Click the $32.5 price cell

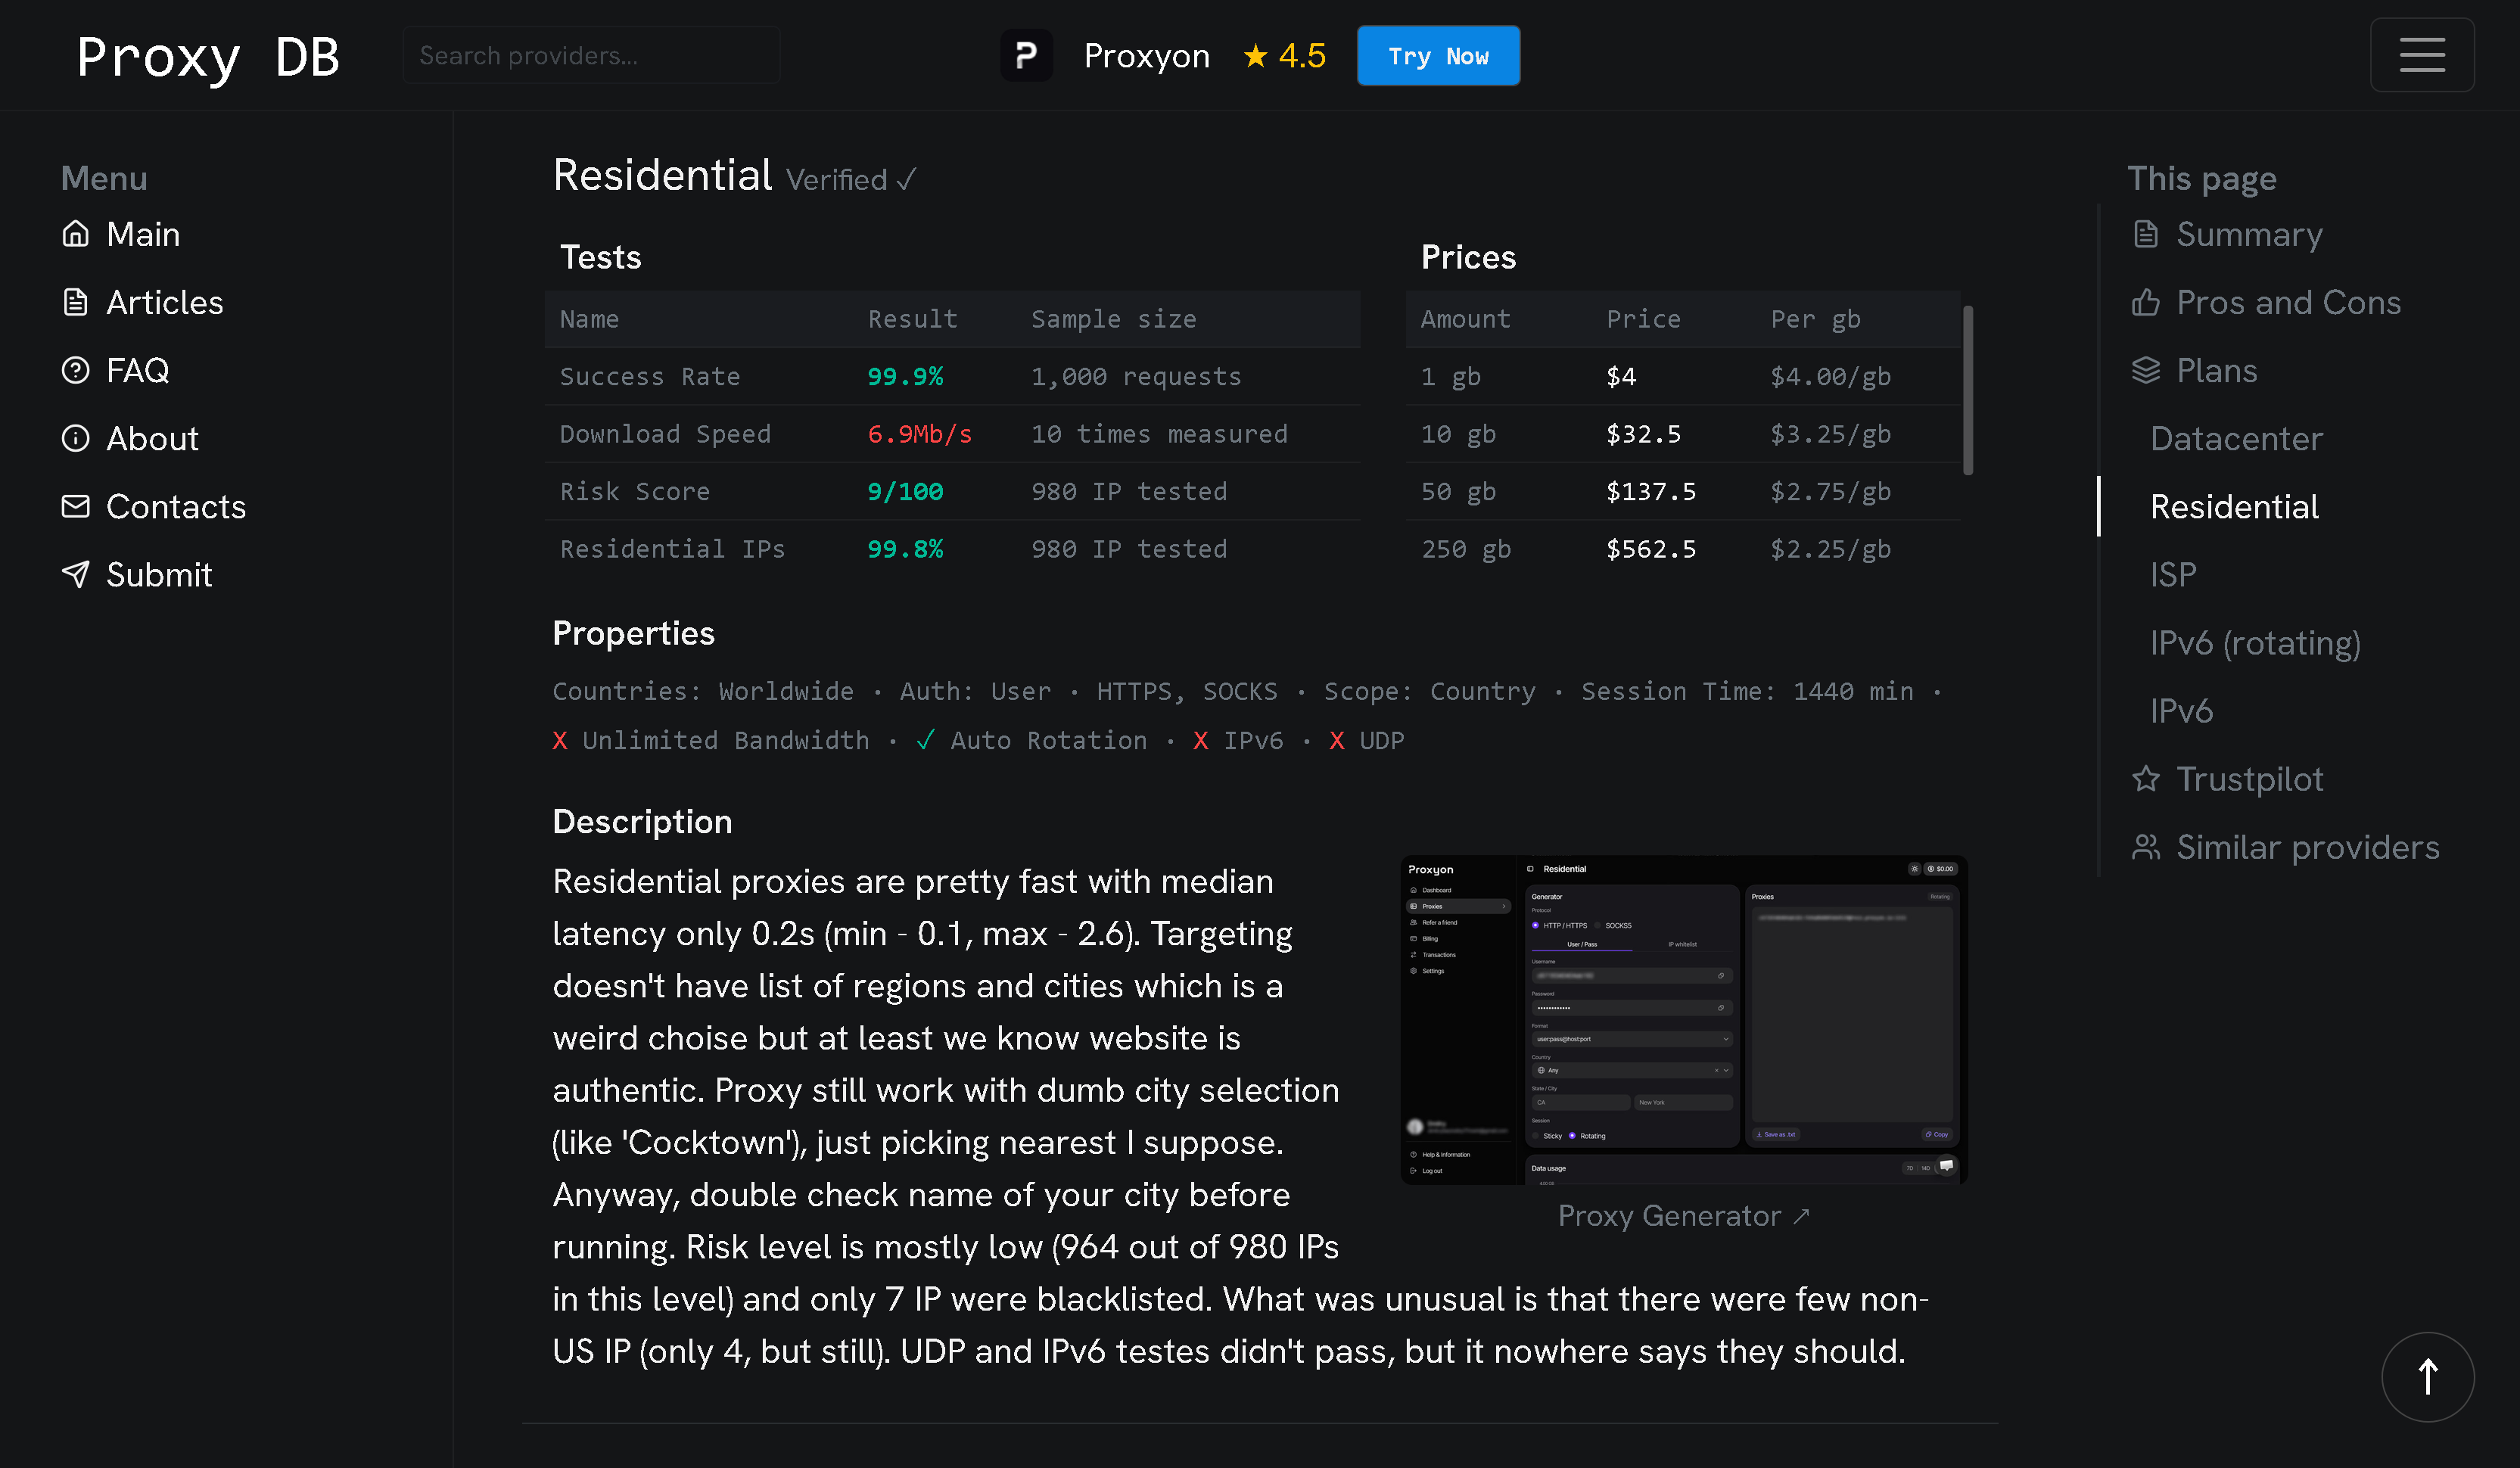[1643, 434]
